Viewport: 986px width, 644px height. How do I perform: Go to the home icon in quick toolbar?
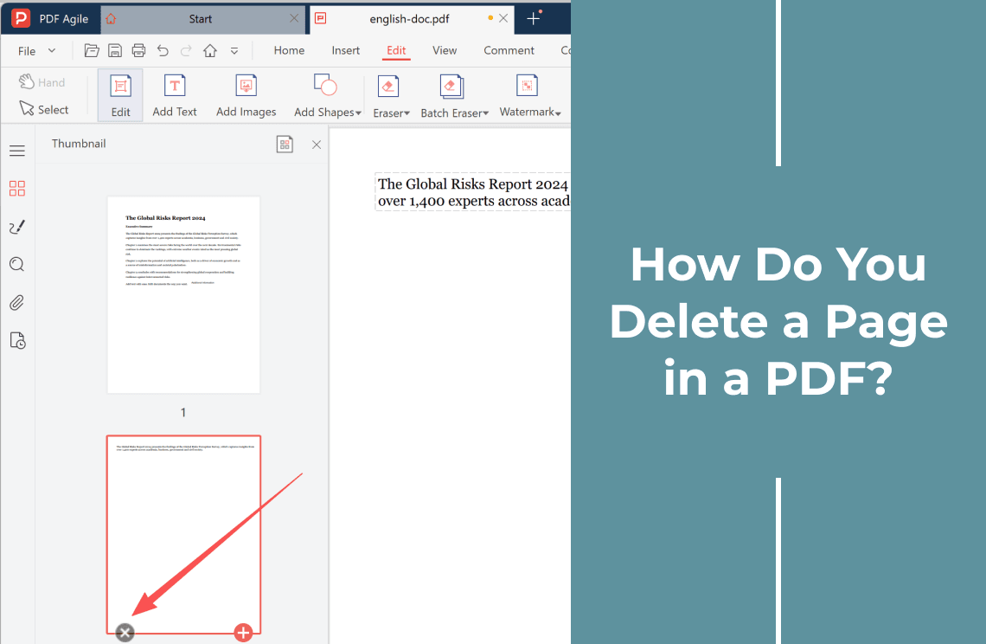(x=210, y=50)
